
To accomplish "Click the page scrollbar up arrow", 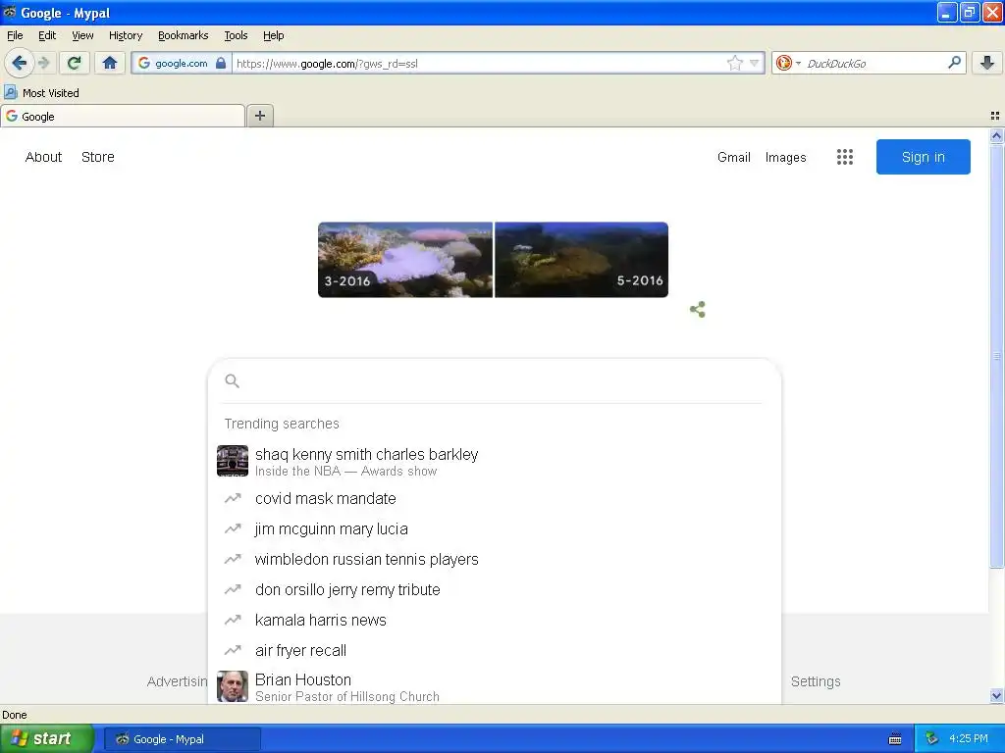I will [x=996, y=135].
